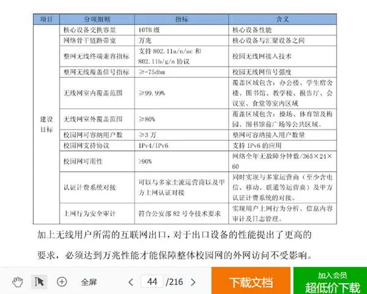Viewport: 367px width, 294px height.
Task: Select the hand pan tool
Action: (18, 282)
